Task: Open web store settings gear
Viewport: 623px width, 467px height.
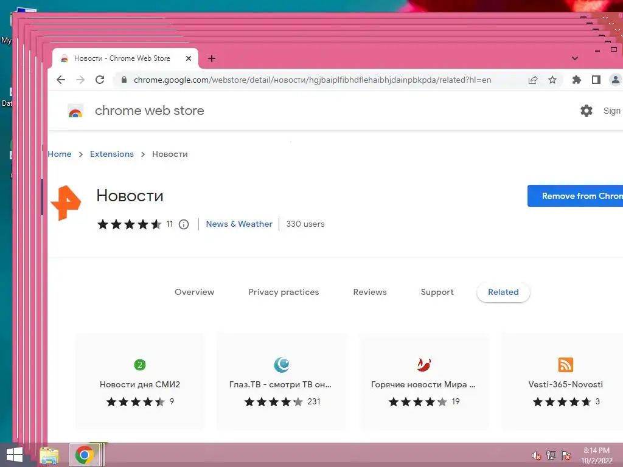Action: pyautogui.click(x=586, y=111)
